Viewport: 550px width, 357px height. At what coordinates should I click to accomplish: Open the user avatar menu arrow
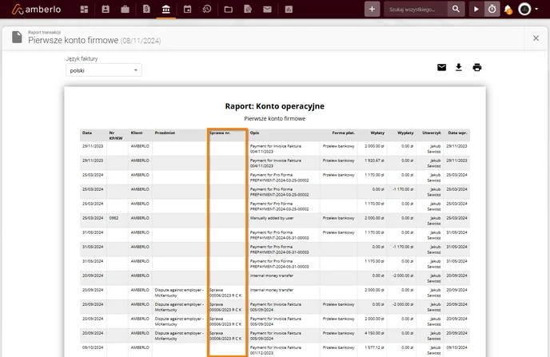536,9
